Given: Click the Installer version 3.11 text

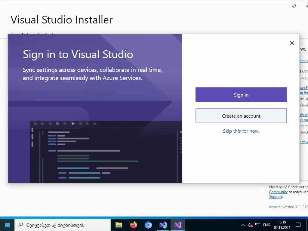Looking at the screenshot, I should pos(288,207).
